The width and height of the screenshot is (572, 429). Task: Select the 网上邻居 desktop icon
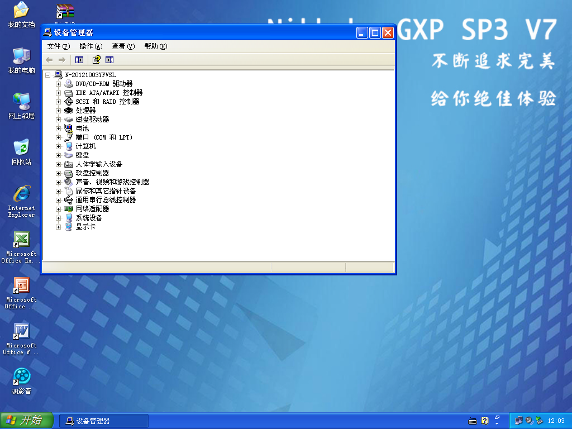(22, 106)
